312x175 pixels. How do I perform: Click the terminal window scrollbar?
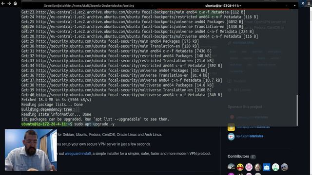[x=297, y=110]
